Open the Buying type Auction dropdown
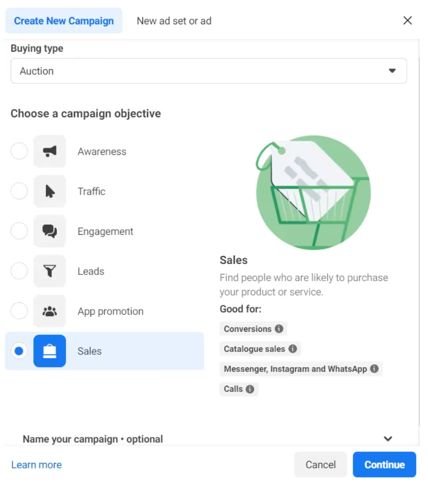Screen dimensions: 428x491 point(208,71)
